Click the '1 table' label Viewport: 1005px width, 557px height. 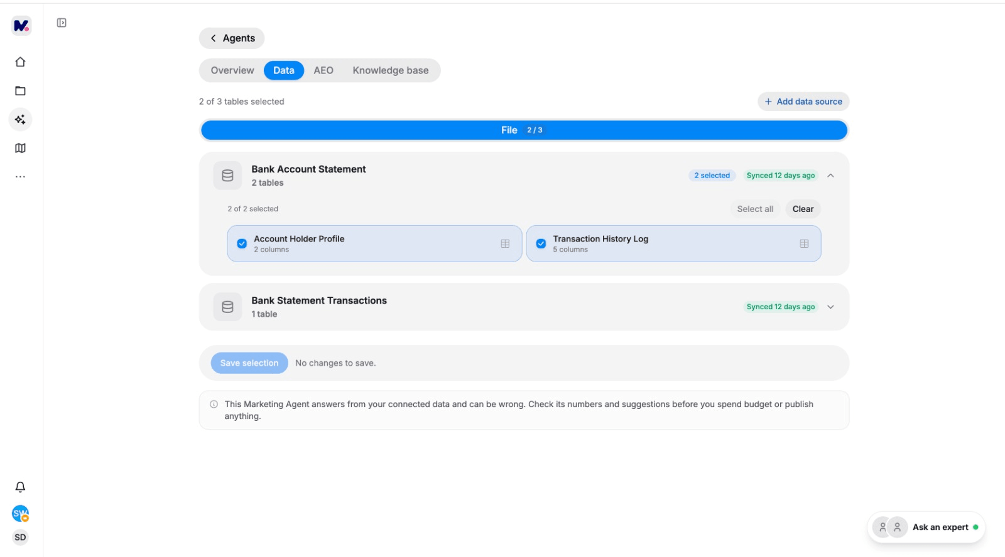pyautogui.click(x=264, y=314)
